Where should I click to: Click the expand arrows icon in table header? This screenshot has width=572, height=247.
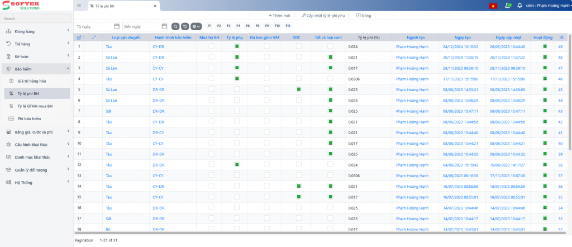coord(93,37)
